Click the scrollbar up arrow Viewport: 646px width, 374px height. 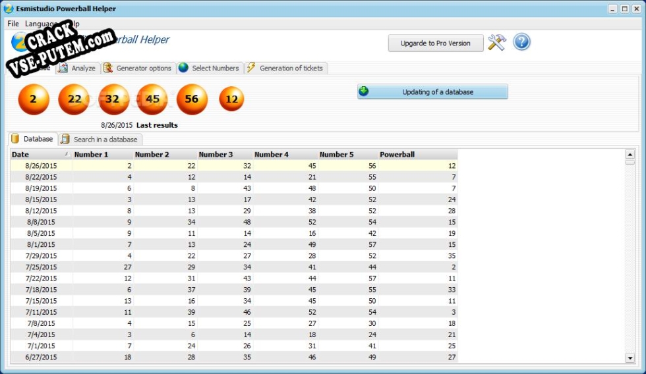[x=630, y=154]
